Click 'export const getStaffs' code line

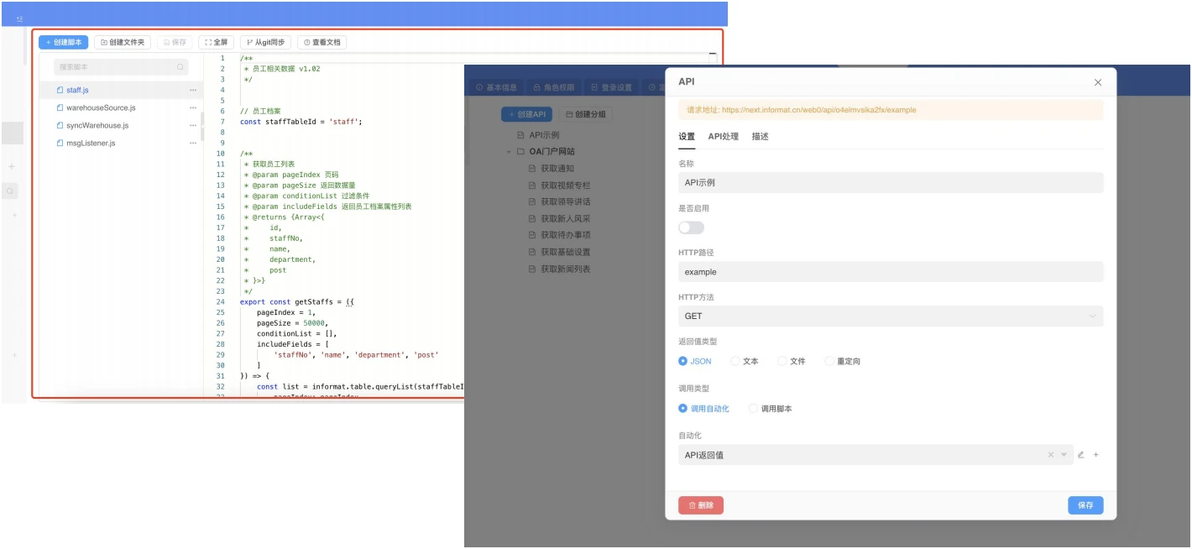tap(297, 302)
